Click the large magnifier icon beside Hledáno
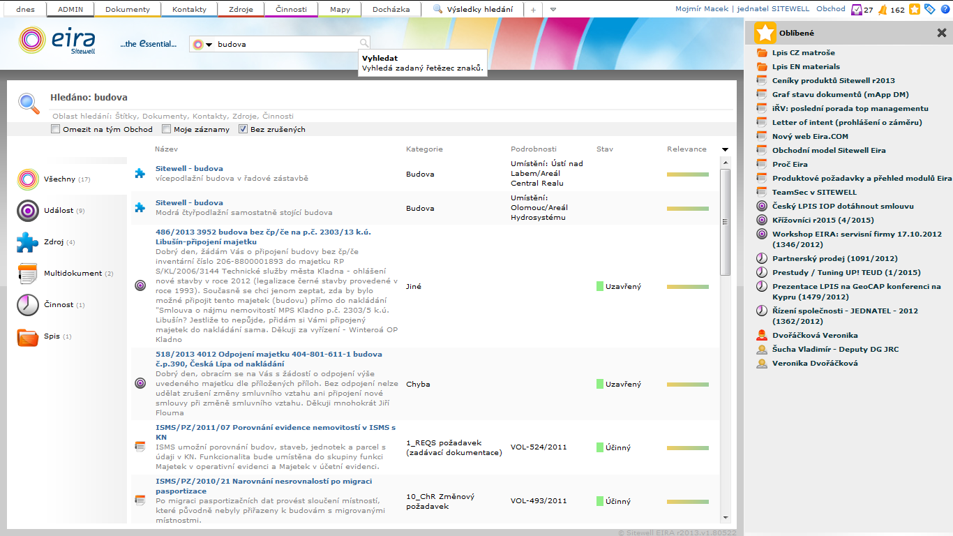Image resolution: width=953 pixels, height=536 pixels. point(29,103)
